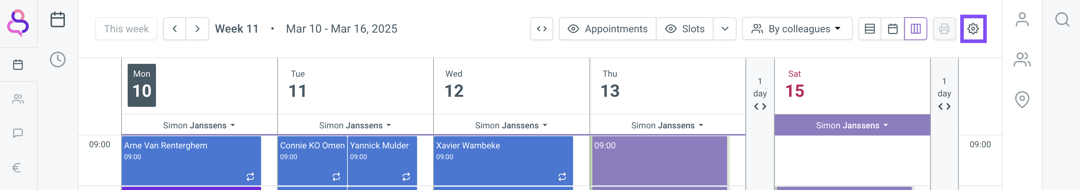Expand Simon Janssens dropdown under Monday

[199, 125]
